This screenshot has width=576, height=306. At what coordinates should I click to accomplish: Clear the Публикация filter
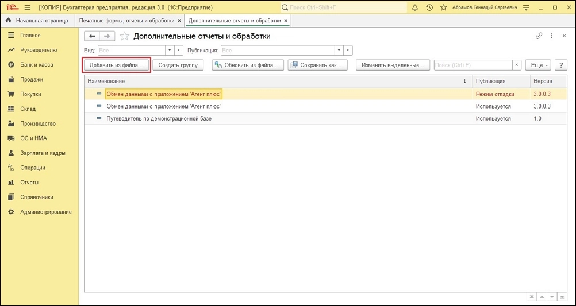tap(348, 51)
